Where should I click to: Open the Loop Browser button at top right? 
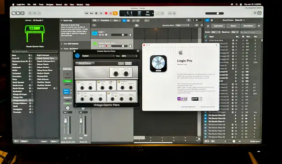260,13
